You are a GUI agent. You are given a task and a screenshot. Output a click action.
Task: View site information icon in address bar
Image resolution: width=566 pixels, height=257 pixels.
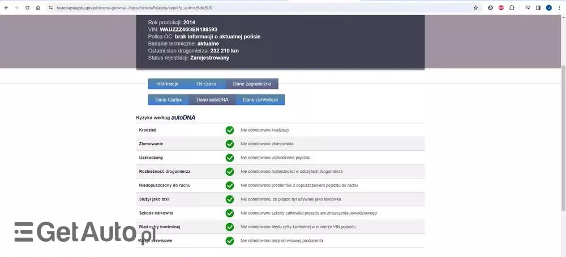[x=50, y=8]
